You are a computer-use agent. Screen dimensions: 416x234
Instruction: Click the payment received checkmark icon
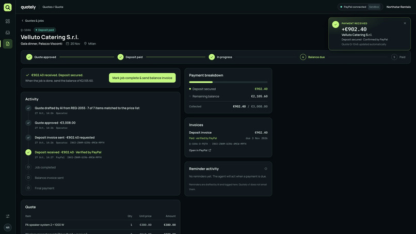[335, 24]
